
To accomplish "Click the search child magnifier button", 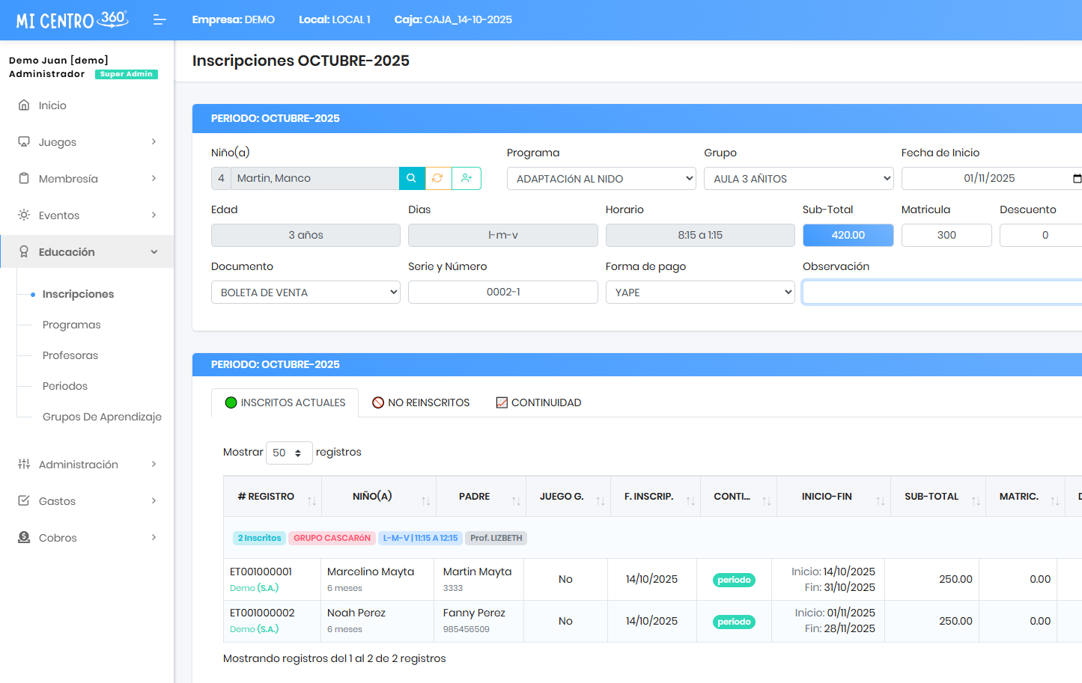I will [411, 178].
